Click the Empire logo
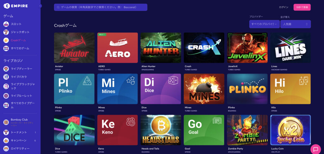324x154 pixels. pos(16,6)
